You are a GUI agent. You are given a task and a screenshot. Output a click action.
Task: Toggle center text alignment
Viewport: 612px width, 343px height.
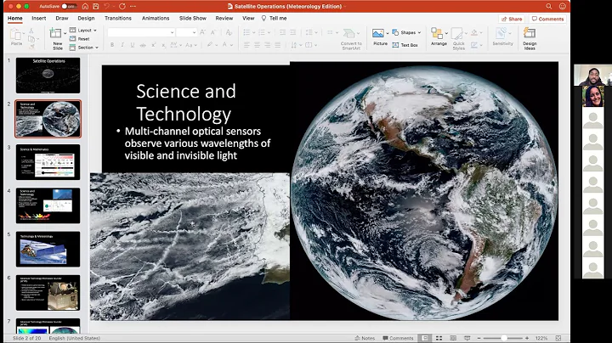(x=257, y=45)
